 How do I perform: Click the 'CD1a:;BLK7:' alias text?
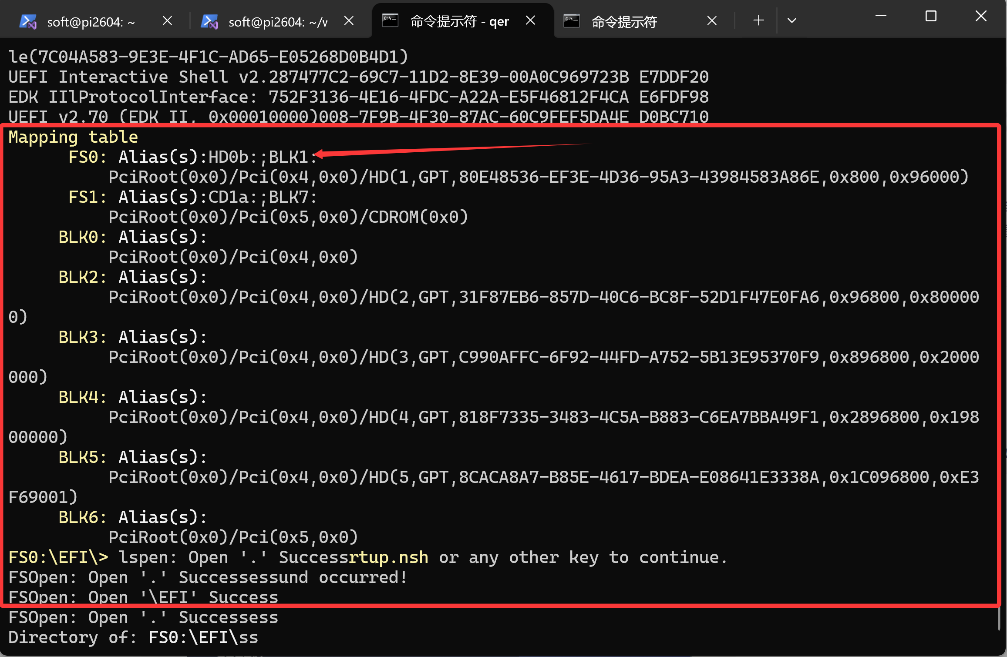(263, 197)
